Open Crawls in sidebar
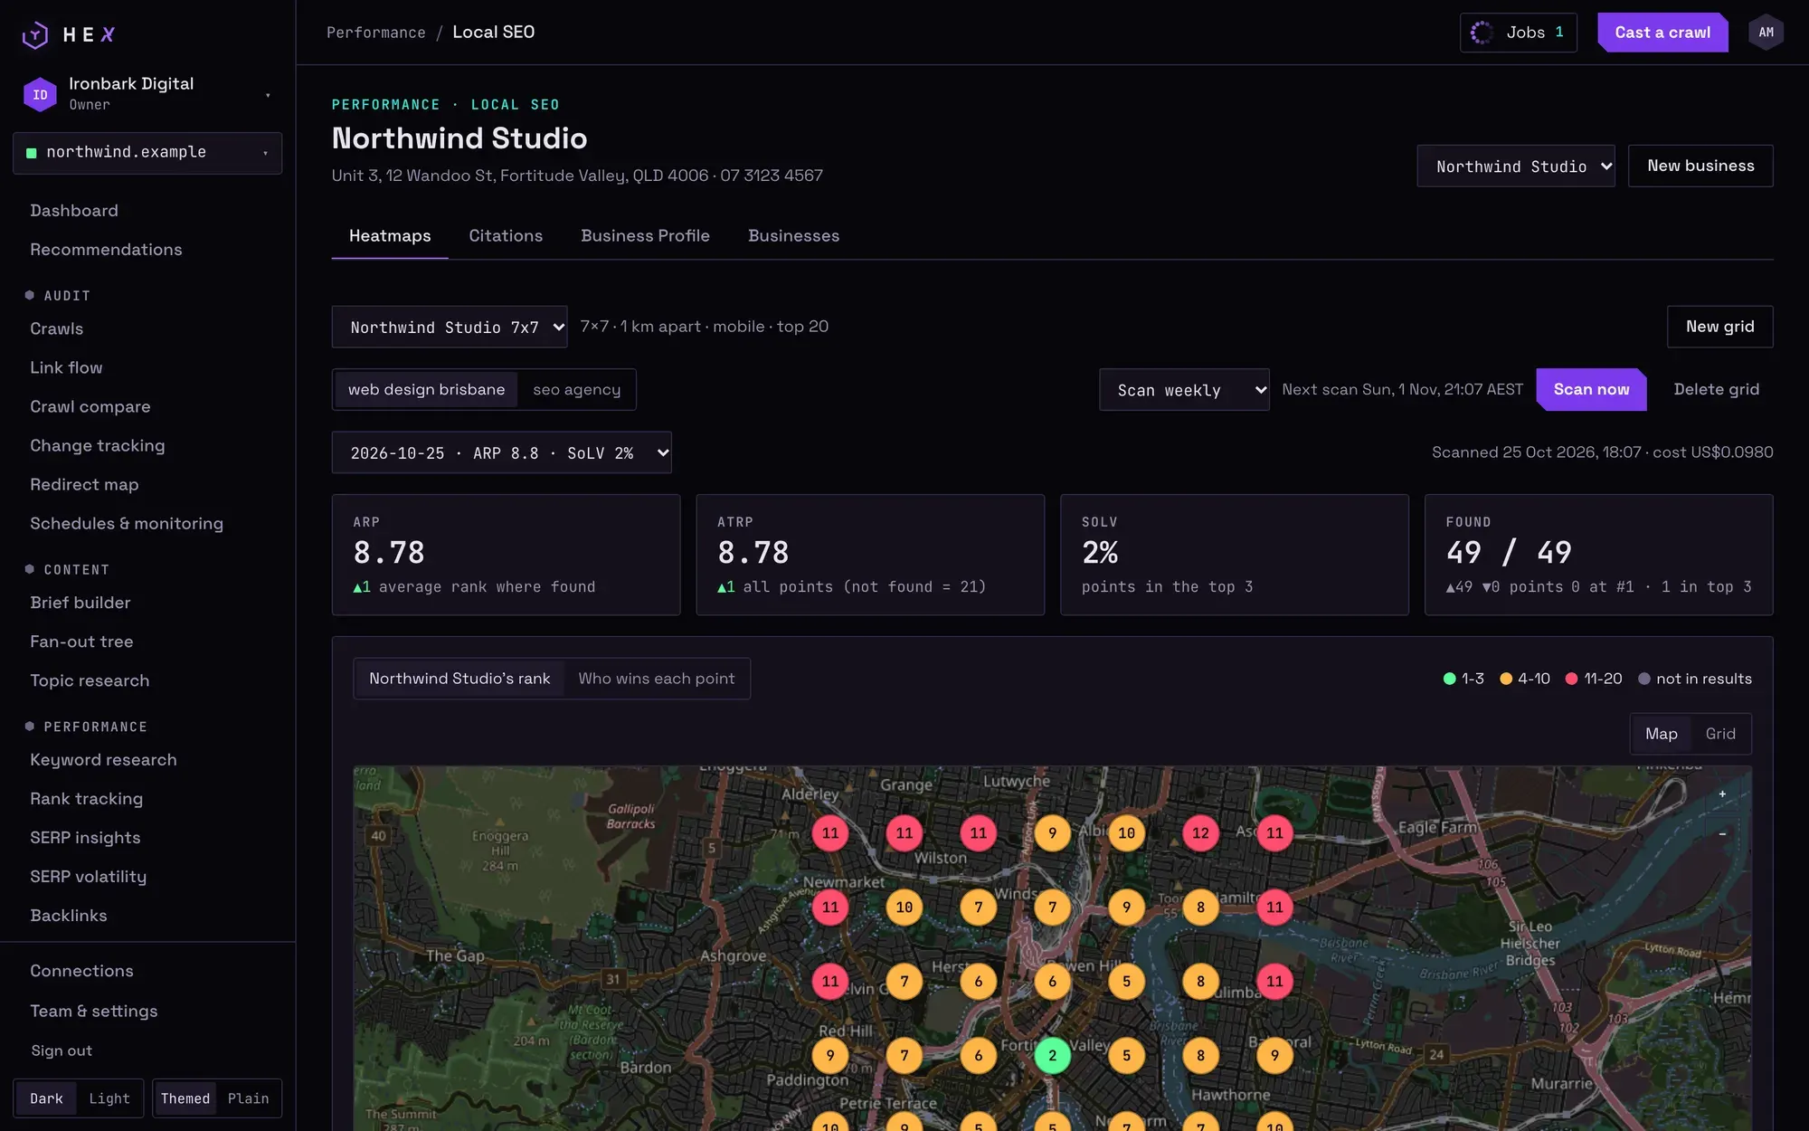This screenshot has height=1131, width=1809. 56,329
